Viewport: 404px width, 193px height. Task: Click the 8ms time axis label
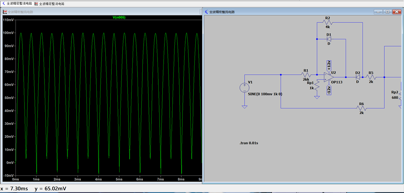[x=181, y=179]
